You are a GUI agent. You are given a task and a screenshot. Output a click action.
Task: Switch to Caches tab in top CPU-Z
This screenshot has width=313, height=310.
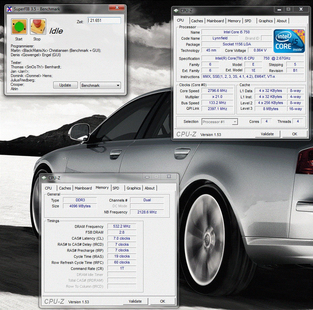(197, 21)
